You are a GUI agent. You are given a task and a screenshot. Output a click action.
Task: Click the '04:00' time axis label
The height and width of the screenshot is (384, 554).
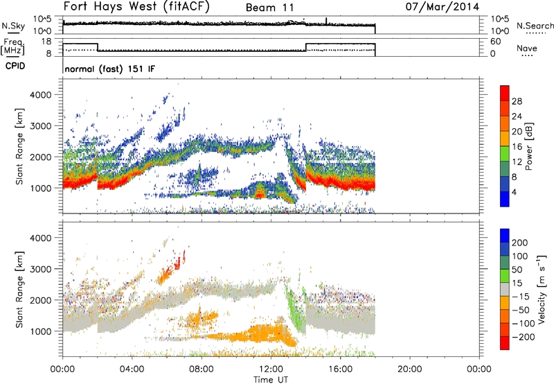click(132, 369)
